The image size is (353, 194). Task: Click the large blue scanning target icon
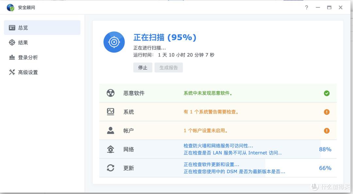click(x=114, y=42)
